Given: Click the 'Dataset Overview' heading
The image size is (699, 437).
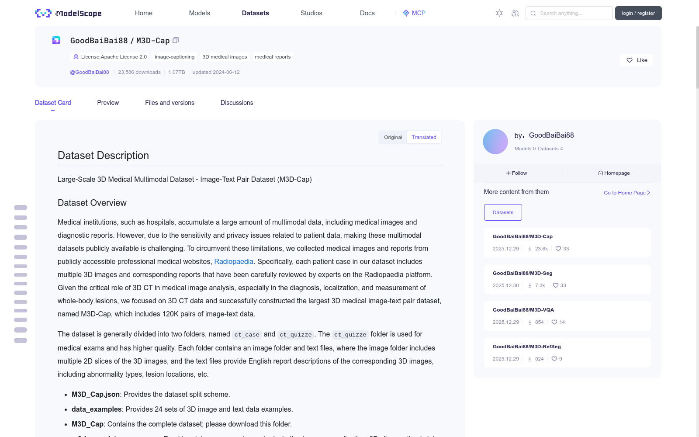Looking at the screenshot, I should click(92, 203).
